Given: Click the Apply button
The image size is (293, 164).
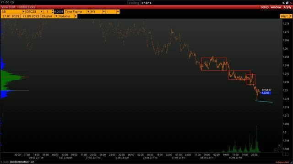Looking at the screenshot, I should [x=287, y=7].
